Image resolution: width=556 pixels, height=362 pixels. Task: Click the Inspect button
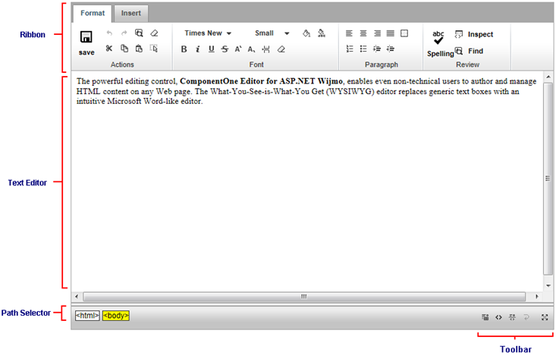[474, 34]
